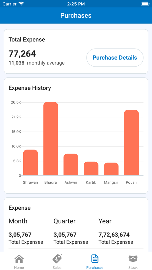Tap the Shrawan month label

(x=30, y=182)
